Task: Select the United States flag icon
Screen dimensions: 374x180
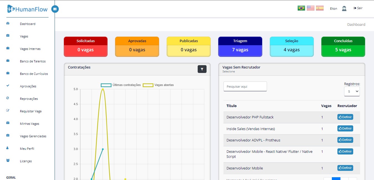Action: pos(311,8)
